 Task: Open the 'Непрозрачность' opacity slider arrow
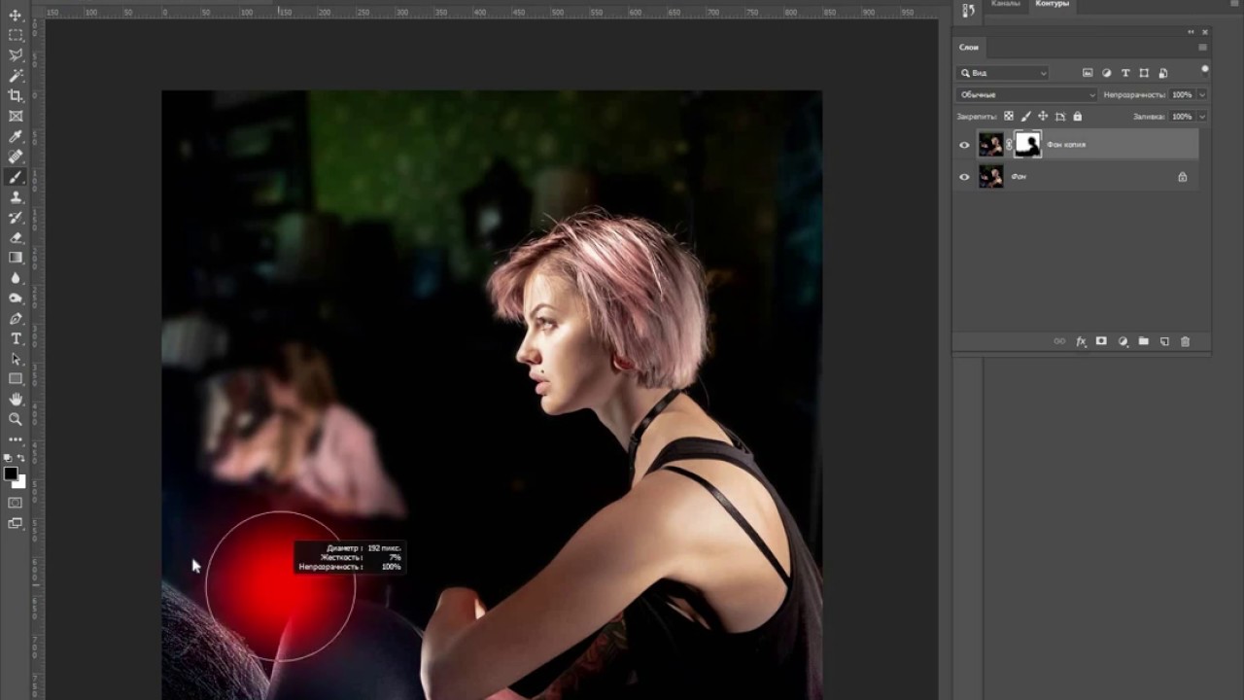coord(1202,94)
